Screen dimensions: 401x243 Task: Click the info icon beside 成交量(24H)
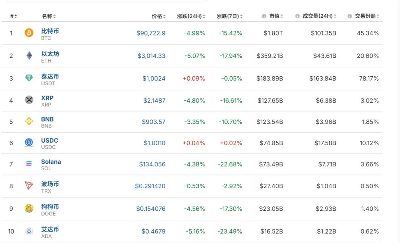tap(297, 16)
